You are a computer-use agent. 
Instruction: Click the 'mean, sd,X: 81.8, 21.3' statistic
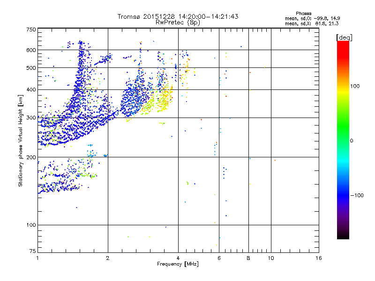point(312,23)
